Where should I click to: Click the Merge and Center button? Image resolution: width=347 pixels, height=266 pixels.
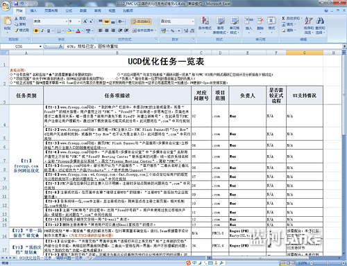[x=144, y=30]
